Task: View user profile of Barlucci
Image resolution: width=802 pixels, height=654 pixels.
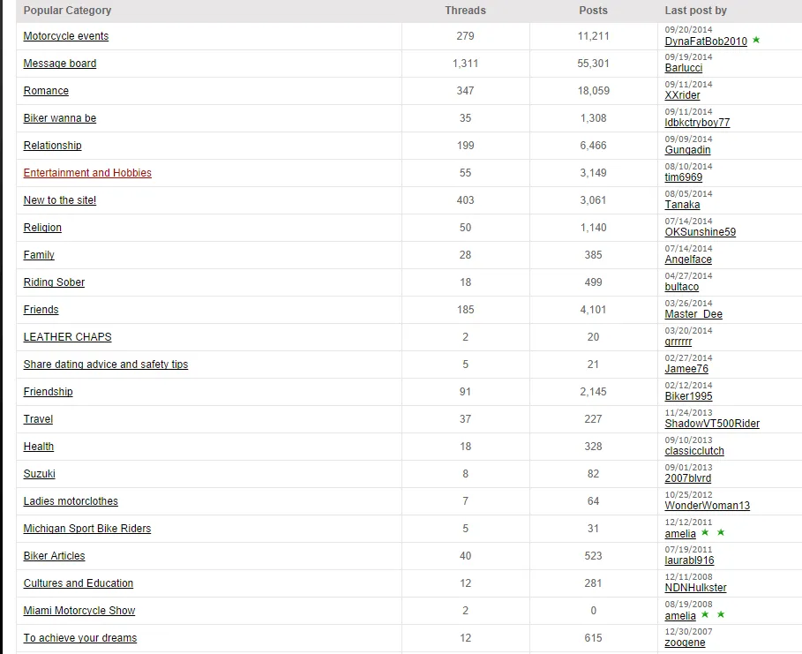Action: [684, 68]
